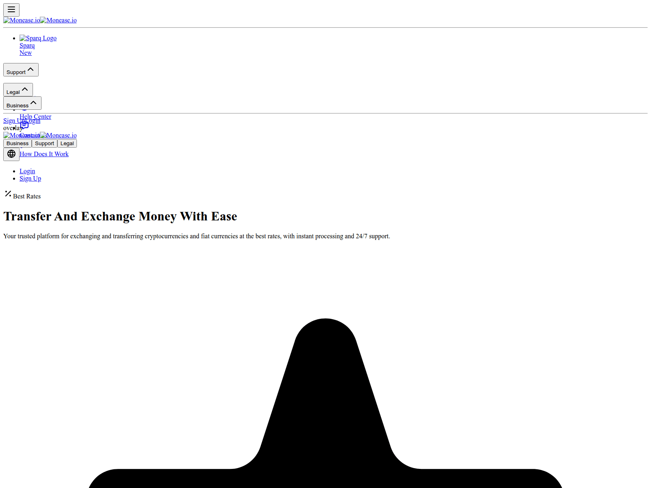
Task: Select the plain Business nav button
Action: [17, 144]
